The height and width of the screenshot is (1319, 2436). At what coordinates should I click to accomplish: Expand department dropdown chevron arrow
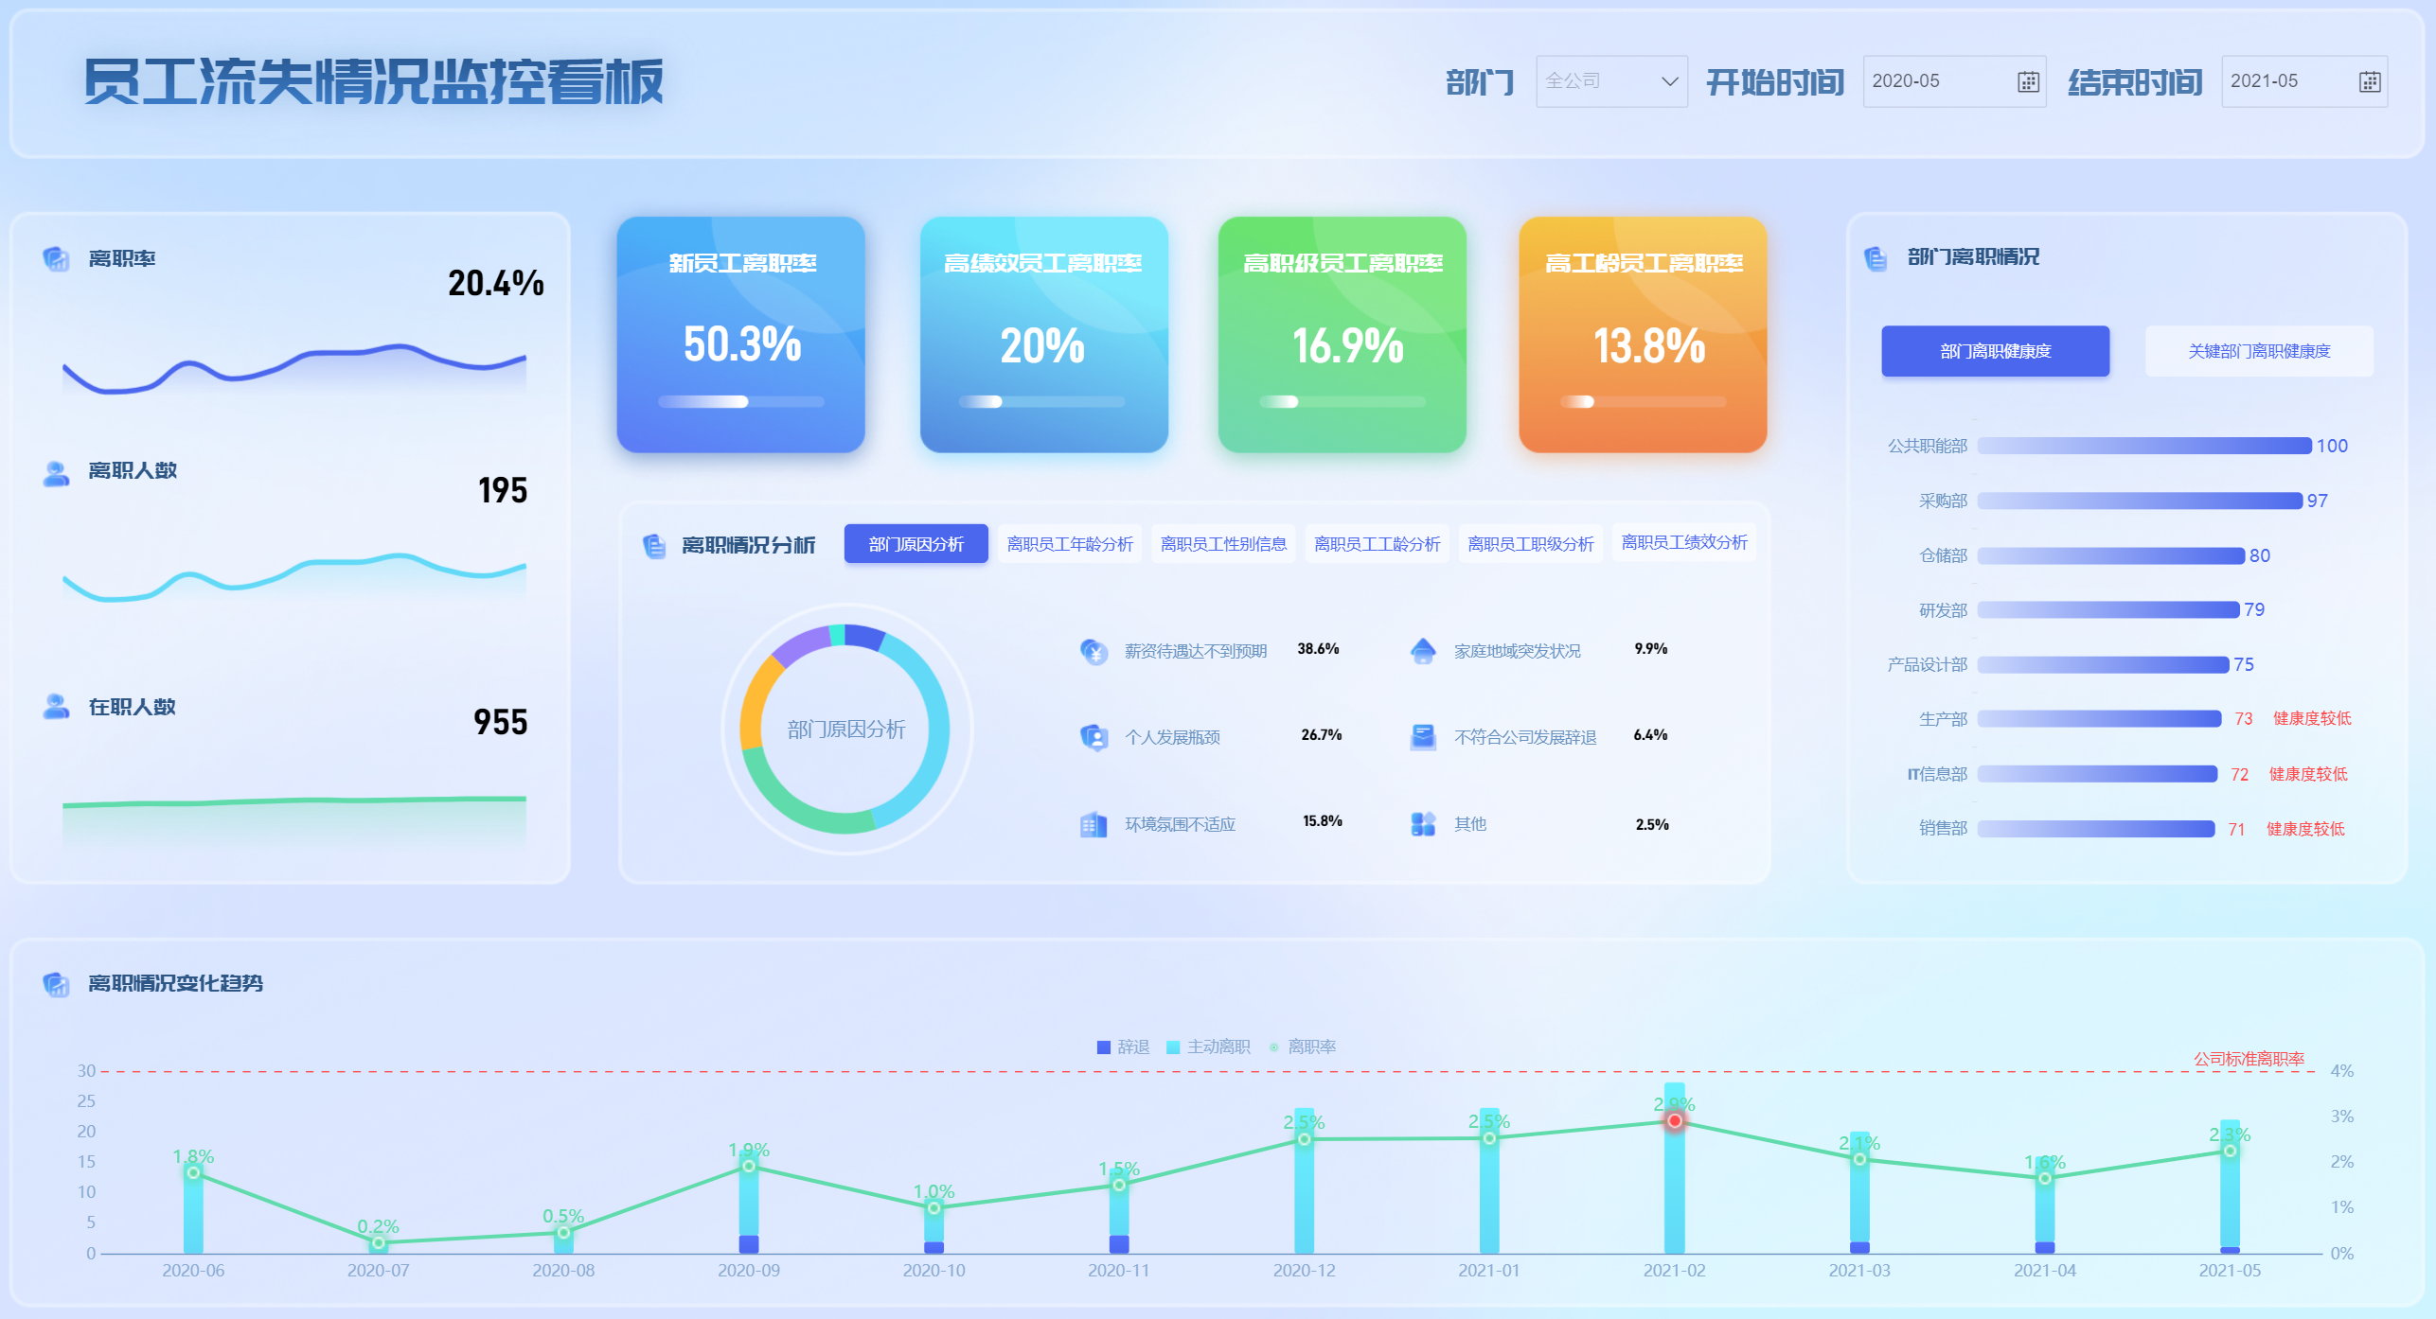(x=1669, y=81)
